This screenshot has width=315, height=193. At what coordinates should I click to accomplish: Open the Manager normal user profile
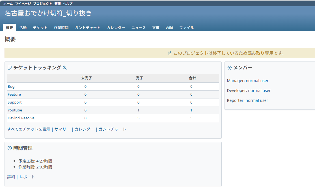click(257, 81)
